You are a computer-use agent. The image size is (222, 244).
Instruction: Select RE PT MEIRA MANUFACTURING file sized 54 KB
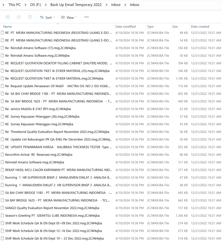58,40
